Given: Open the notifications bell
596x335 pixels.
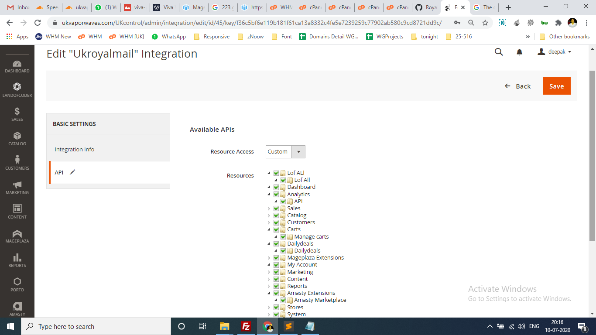Looking at the screenshot, I should coord(519,52).
